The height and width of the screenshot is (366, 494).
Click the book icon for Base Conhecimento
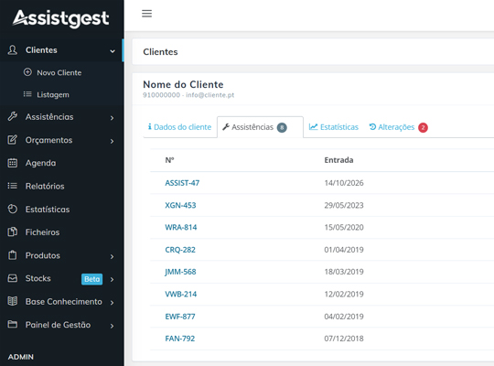[13, 301]
